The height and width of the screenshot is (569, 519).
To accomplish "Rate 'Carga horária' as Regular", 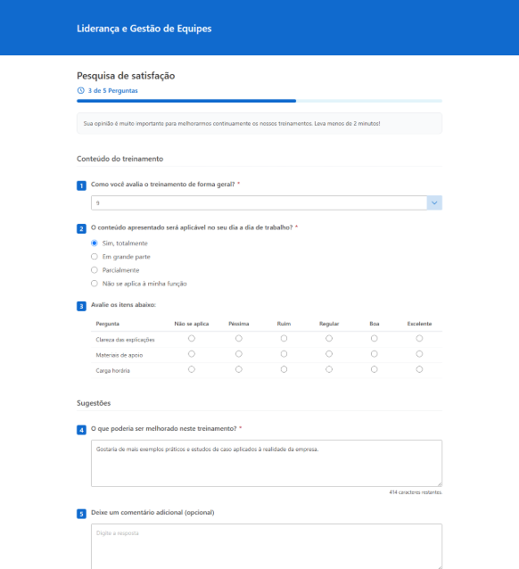I will point(329,369).
